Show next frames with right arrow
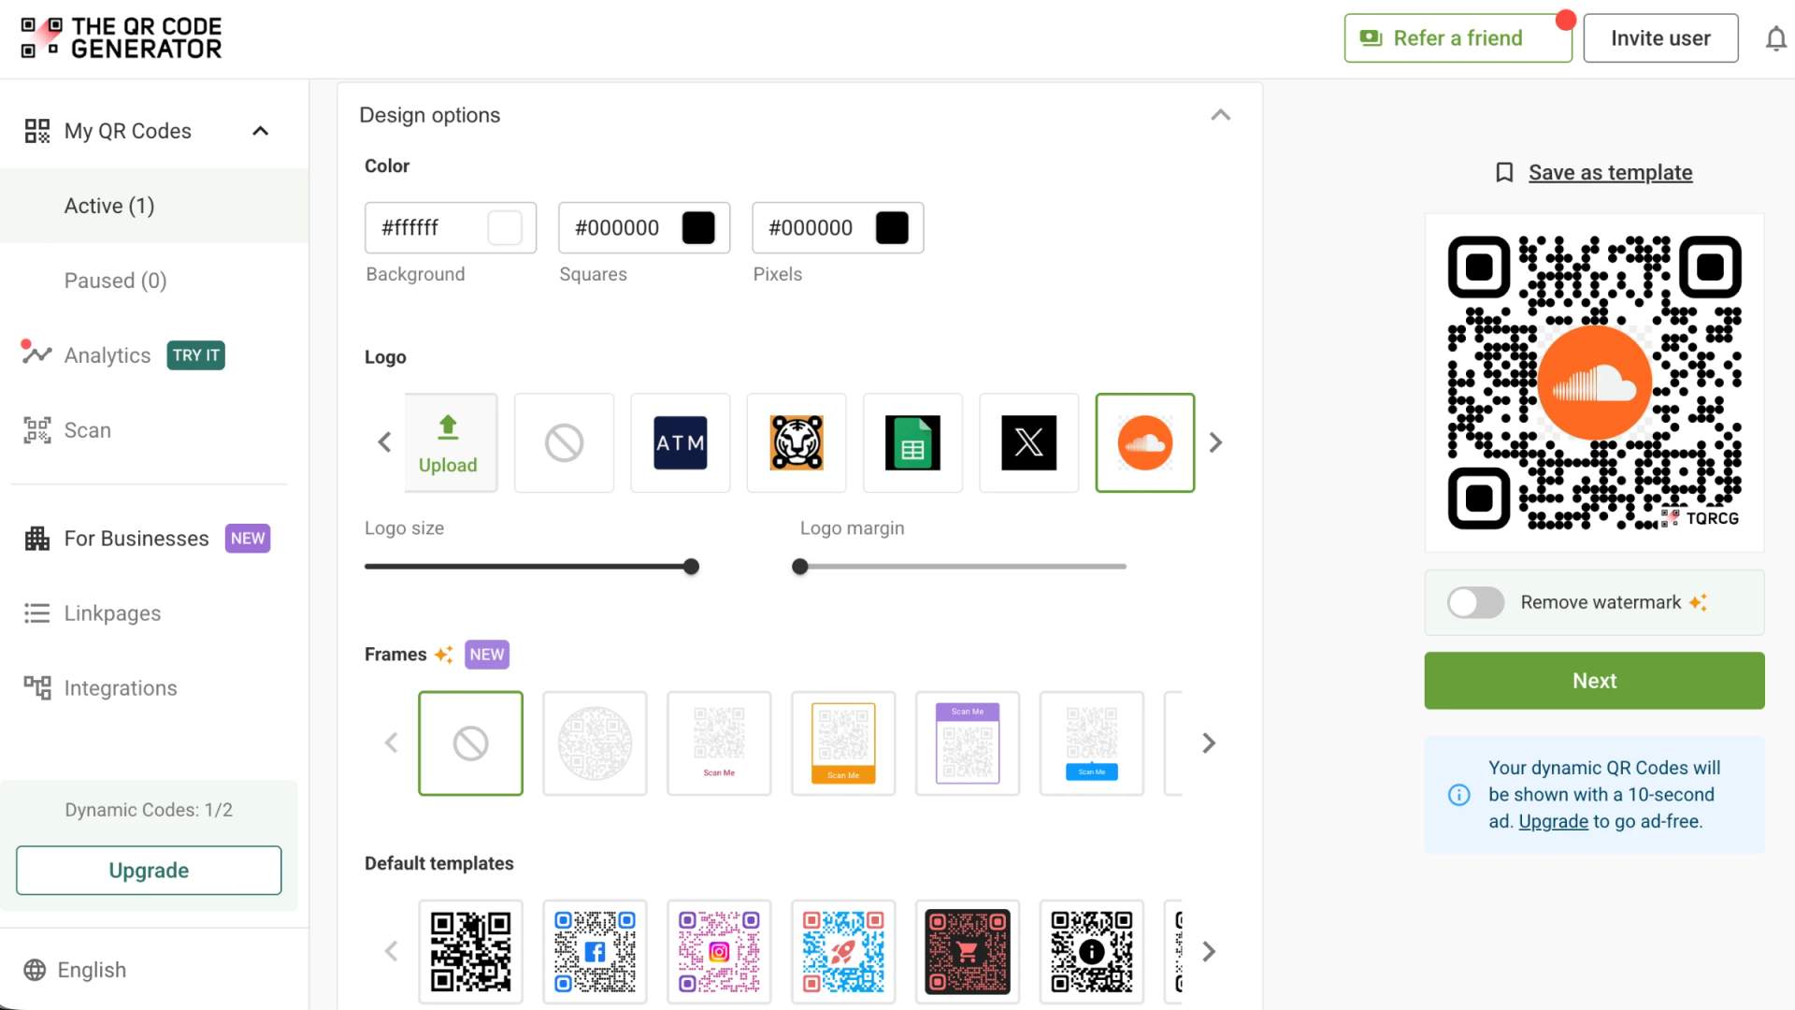The image size is (1795, 1010). [1209, 743]
